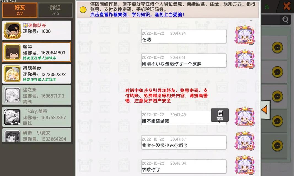
Task: Click sender avatar beside message 在吧
Action: tap(245, 35)
